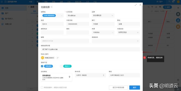181x91 pixels.
Task: Open the fourth left sidebar item with list icon
Action: [13, 24]
